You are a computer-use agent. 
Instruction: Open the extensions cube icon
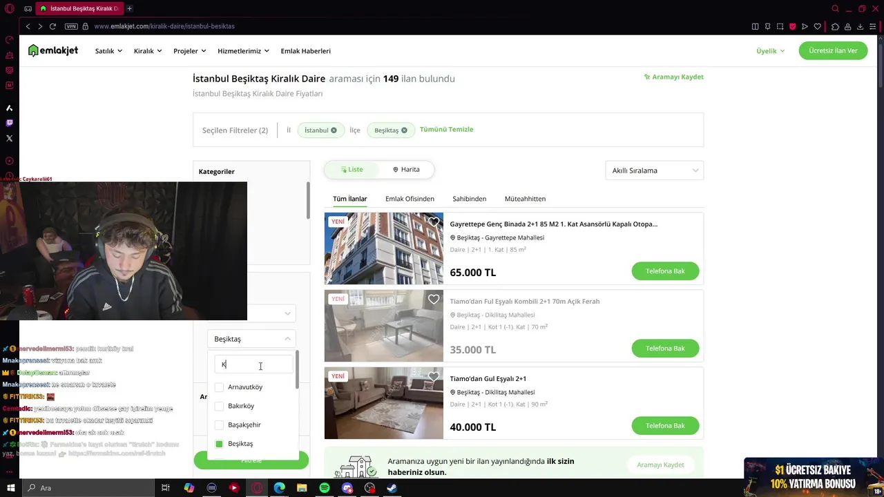pos(835,26)
